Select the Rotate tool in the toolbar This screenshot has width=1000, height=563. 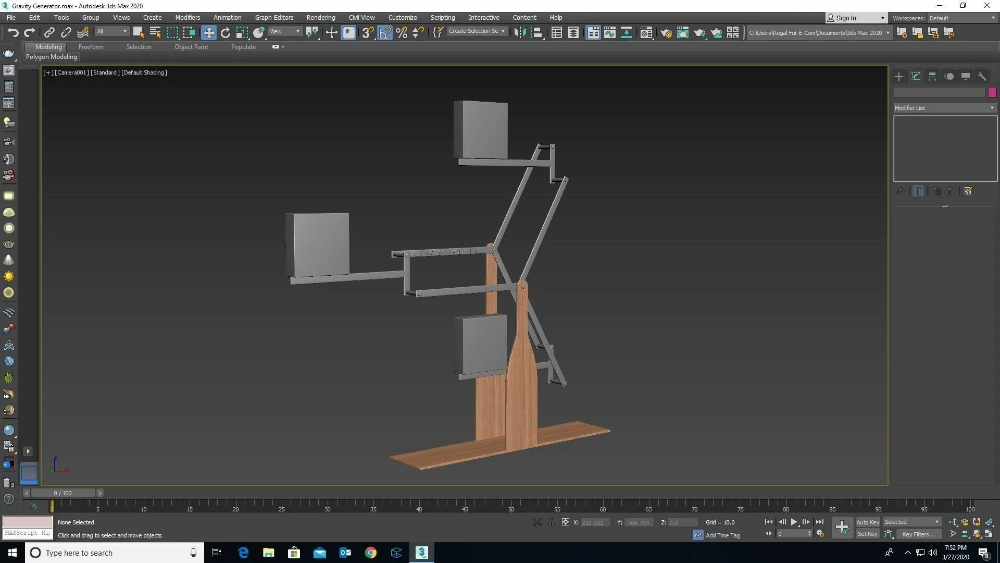(225, 33)
